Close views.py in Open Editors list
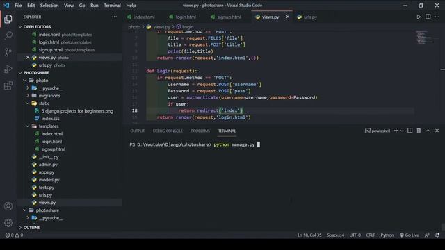The height and width of the screenshot is (250, 445). 28,58
